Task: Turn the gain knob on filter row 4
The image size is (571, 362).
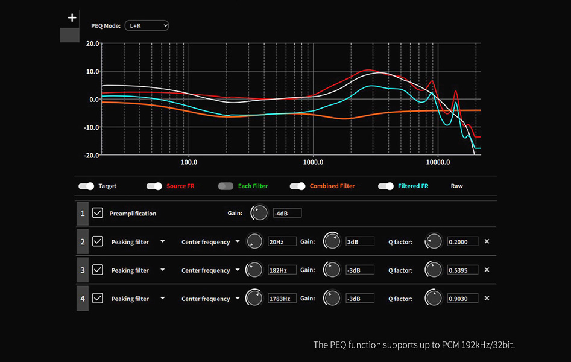Action: pyautogui.click(x=331, y=298)
